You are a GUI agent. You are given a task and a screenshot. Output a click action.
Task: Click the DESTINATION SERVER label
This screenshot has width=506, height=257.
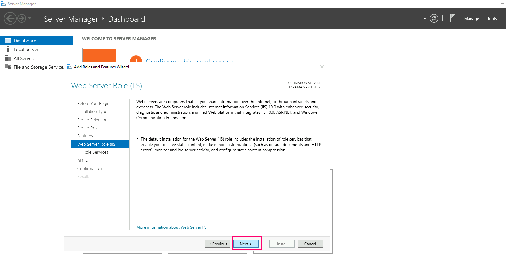[303, 83]
